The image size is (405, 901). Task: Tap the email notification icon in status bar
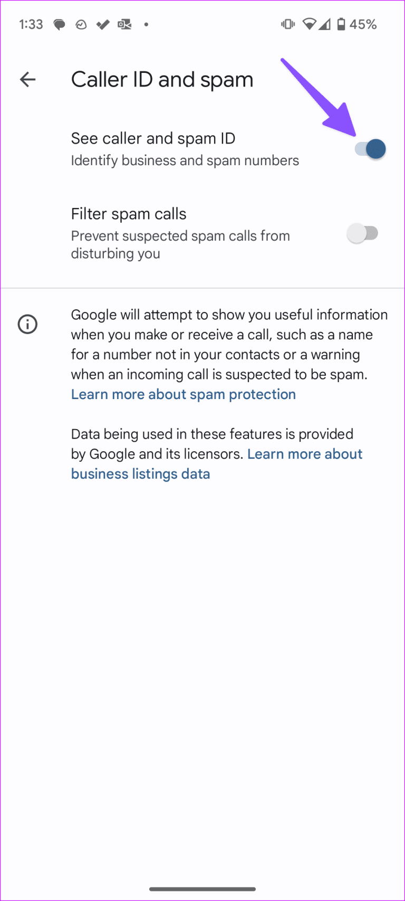coord(124,24)
